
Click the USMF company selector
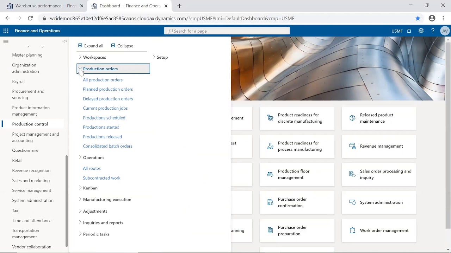[x=397, y=31]
